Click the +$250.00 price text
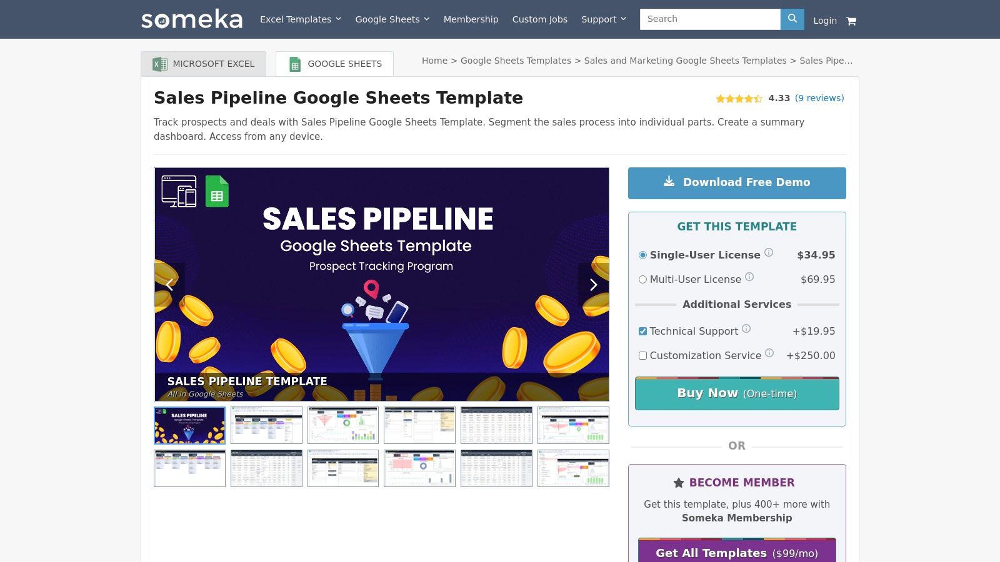 tap(811, 355)
